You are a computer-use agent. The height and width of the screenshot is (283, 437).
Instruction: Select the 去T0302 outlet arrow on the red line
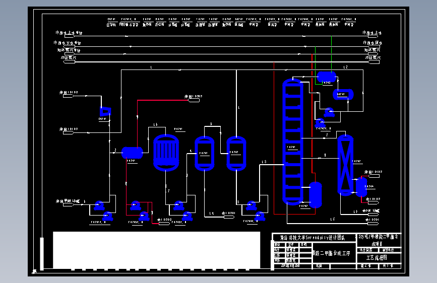(164, 224)
